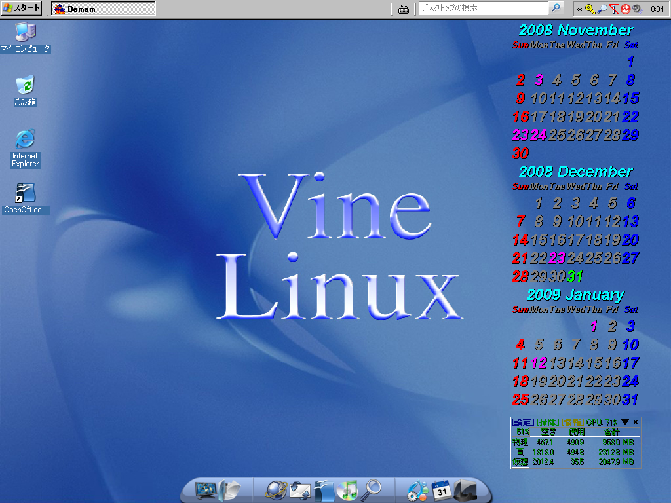Open the マイ コンピュータ desktop icon
Screen dimensions: 671x503
pyautogui.click(x=26, y=37)
